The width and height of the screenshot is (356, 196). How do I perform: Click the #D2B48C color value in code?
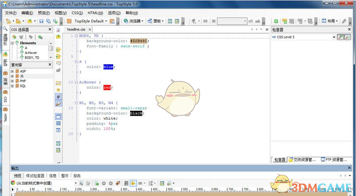pyautogui.click(x=139, y=41)
